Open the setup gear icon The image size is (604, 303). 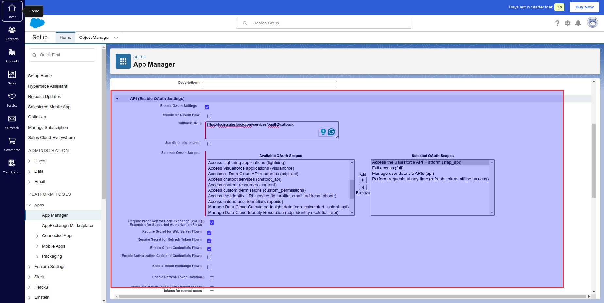(568, 23)
